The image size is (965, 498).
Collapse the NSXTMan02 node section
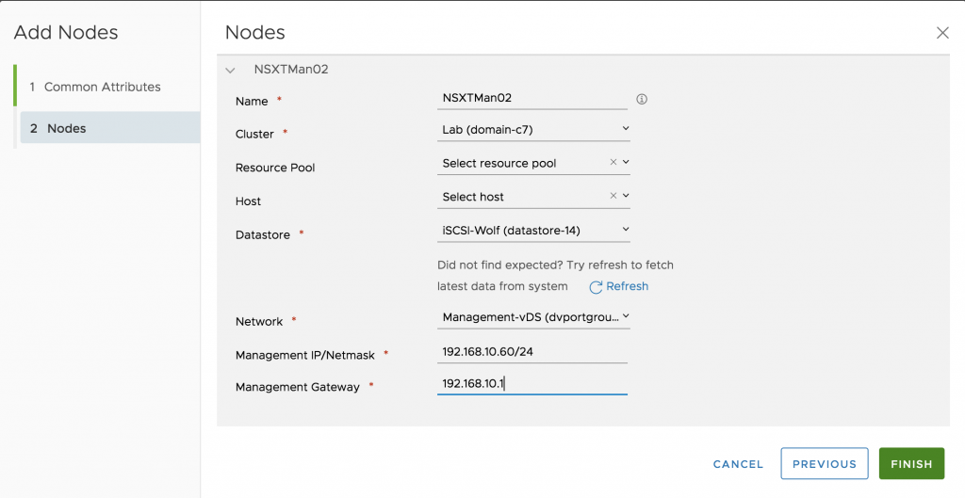click(230, 70)
